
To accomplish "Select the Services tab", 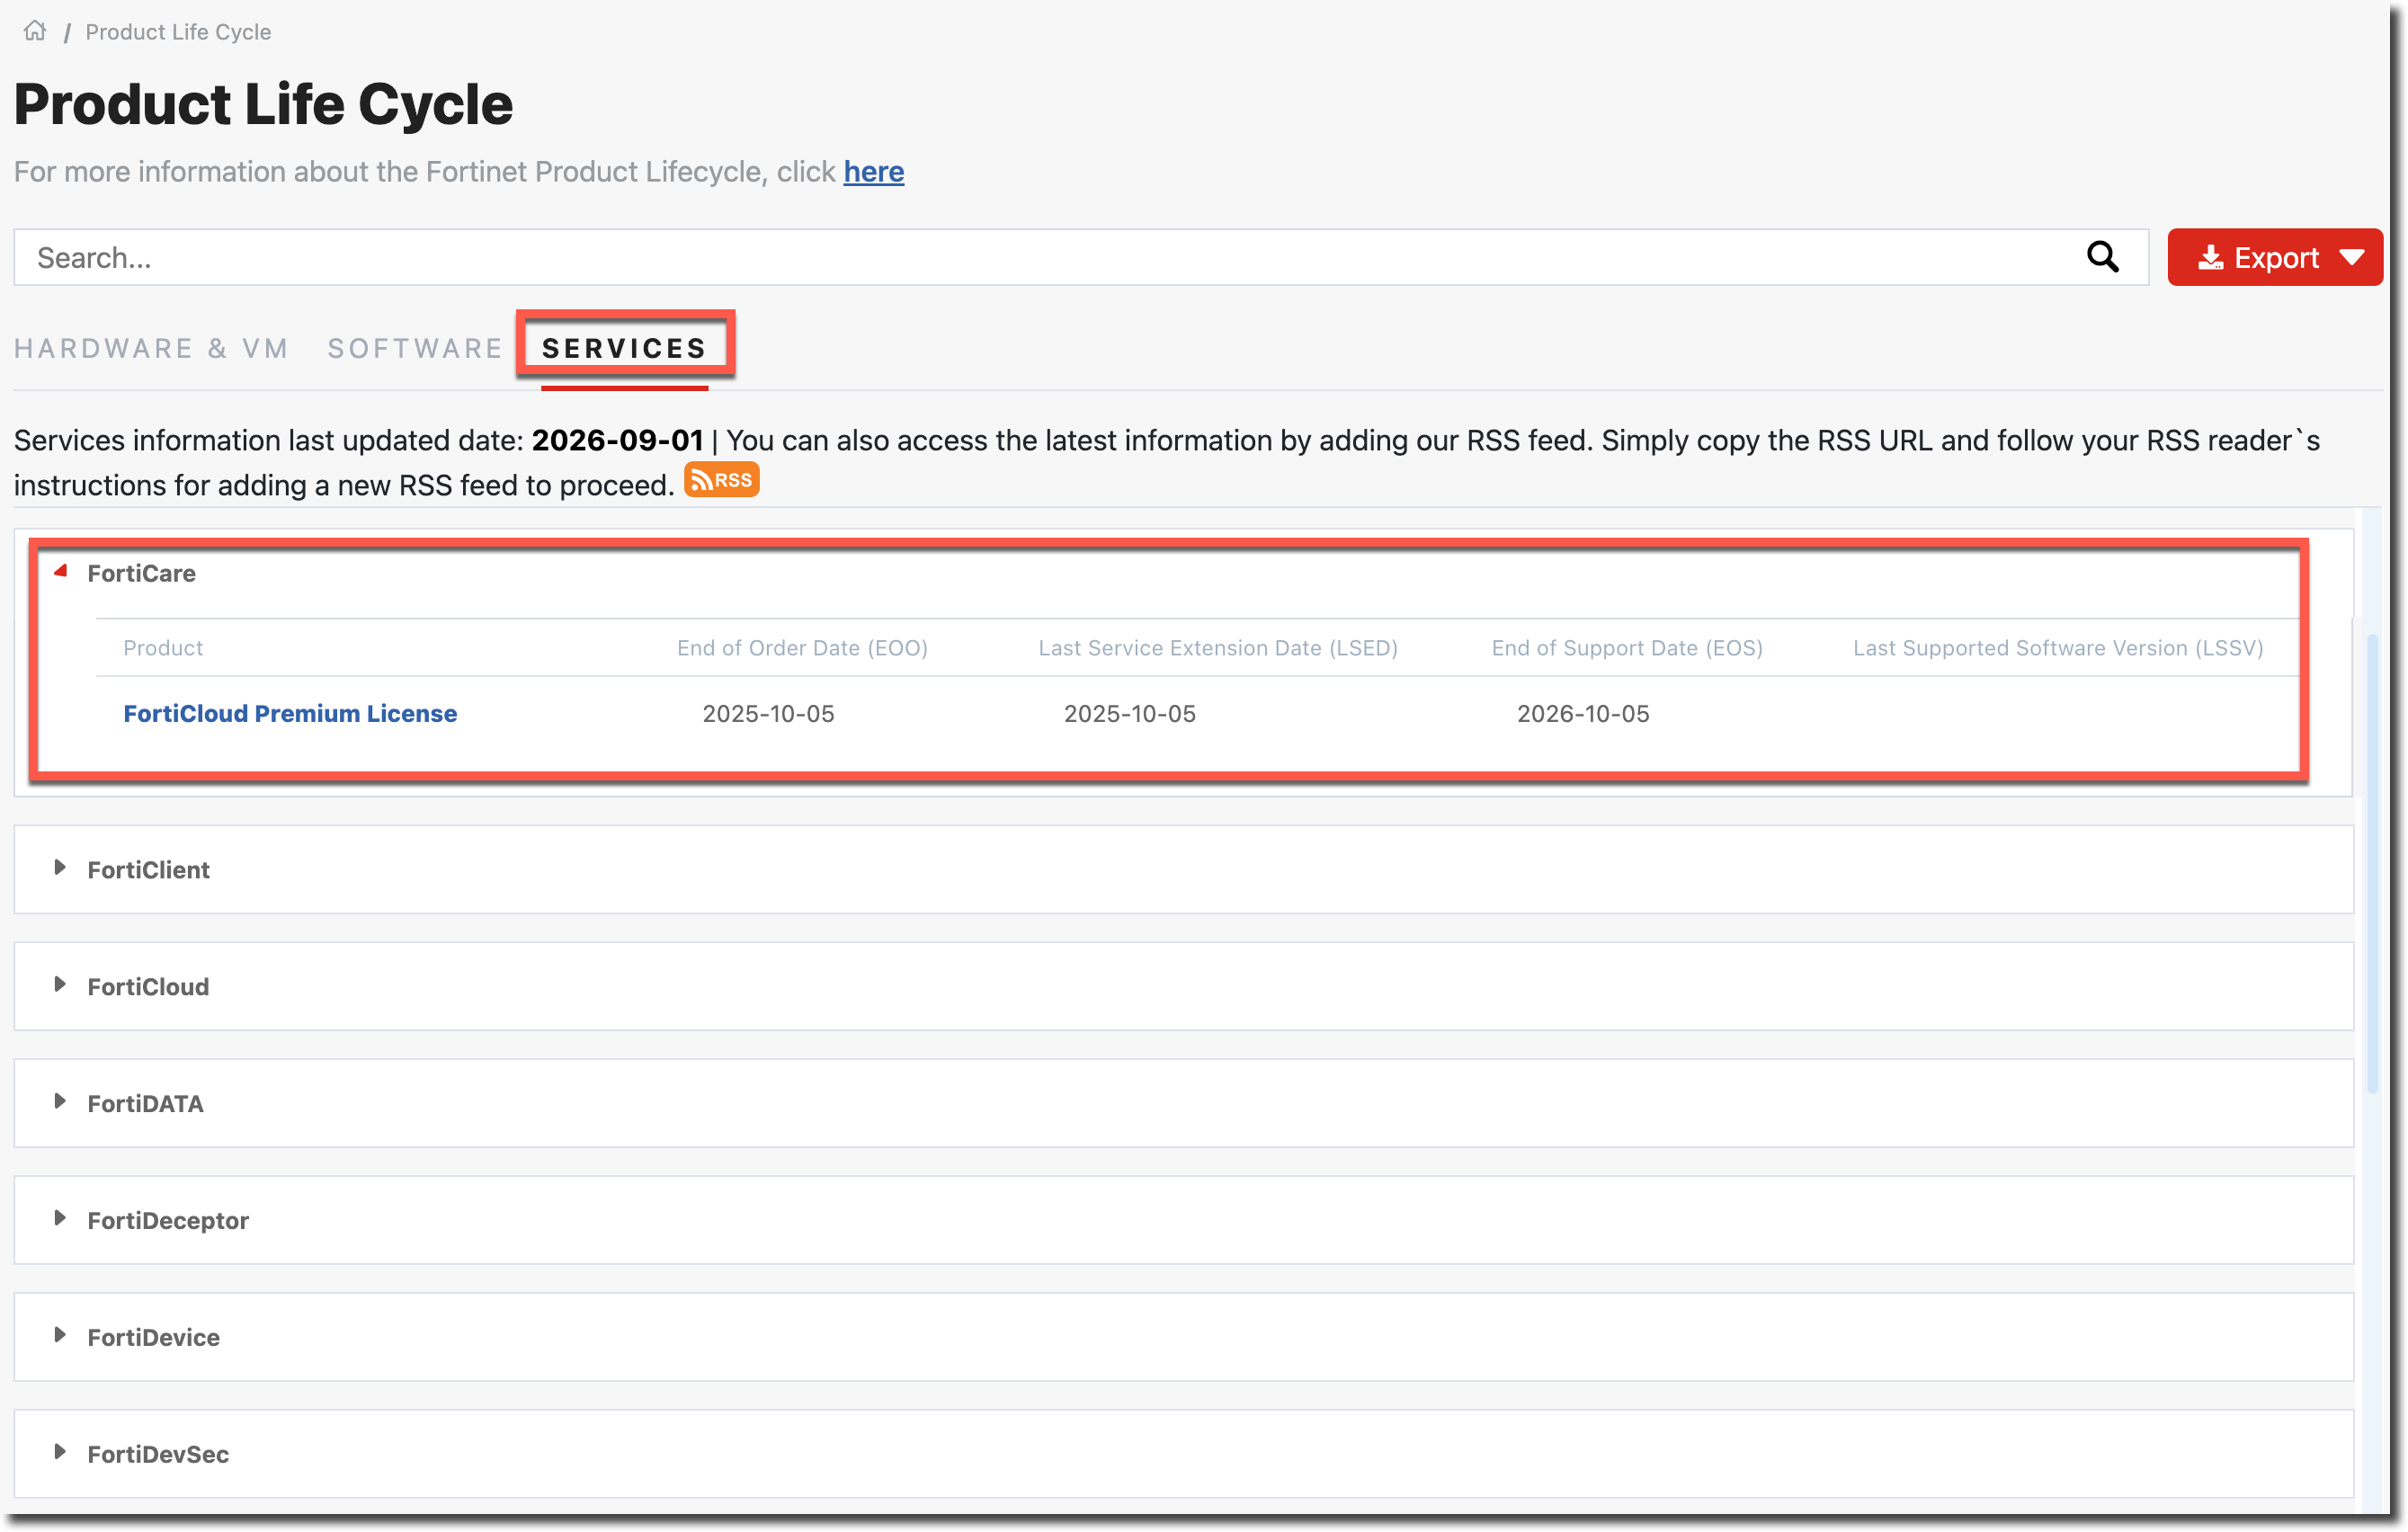I will point(624,348).
